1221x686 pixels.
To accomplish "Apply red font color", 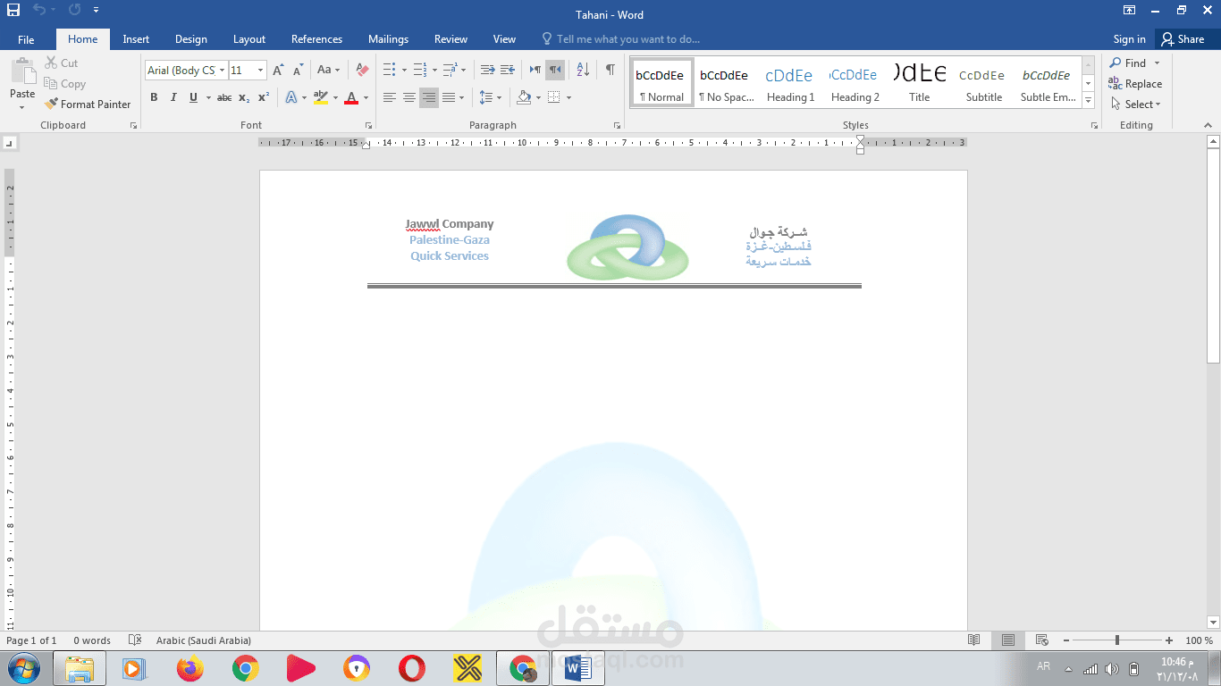I will click(351, 97).
